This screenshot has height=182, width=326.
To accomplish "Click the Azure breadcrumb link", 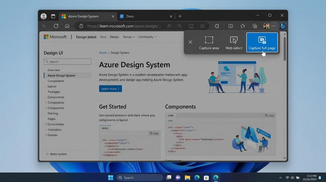I will [103, 53].
